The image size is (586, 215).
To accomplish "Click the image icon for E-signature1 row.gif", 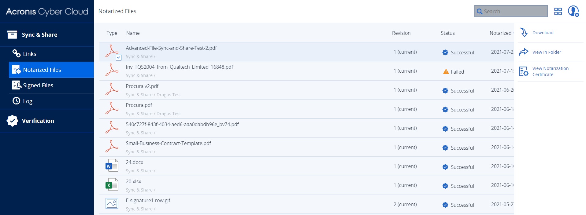I will click(112, 204).
